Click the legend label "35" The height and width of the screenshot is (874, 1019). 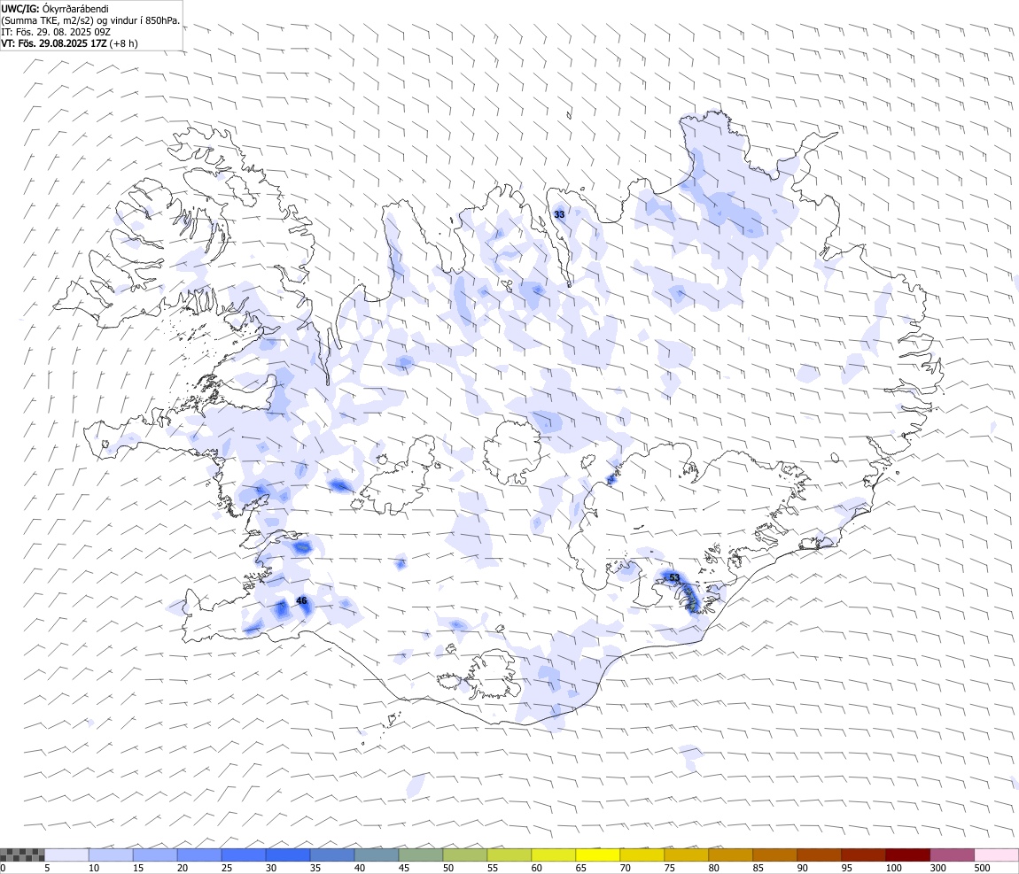315,868
